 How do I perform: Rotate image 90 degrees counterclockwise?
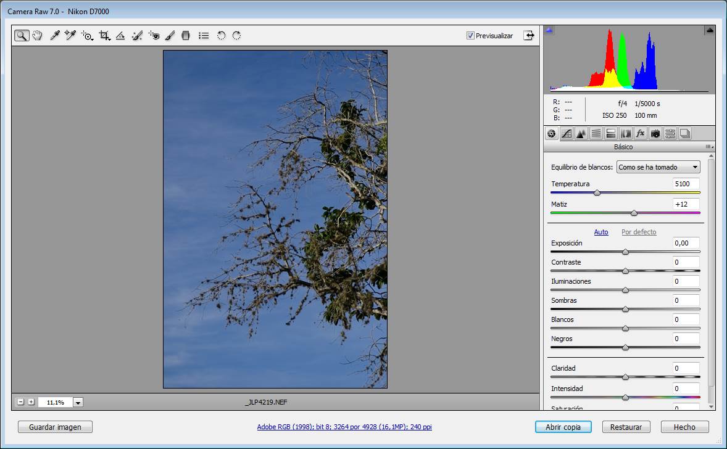(x=221, y=36)
